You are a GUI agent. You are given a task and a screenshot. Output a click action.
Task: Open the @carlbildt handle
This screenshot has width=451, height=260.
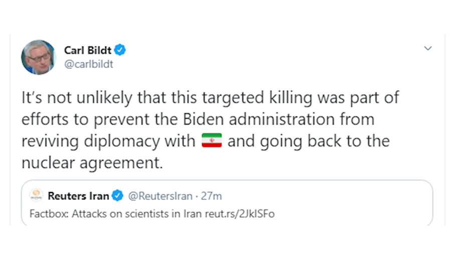point(88,64)
